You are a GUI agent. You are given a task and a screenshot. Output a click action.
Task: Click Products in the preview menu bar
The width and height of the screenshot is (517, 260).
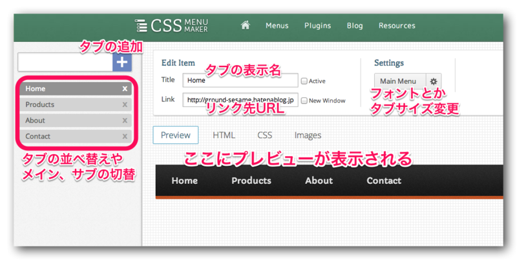click(x=251, y=181)
